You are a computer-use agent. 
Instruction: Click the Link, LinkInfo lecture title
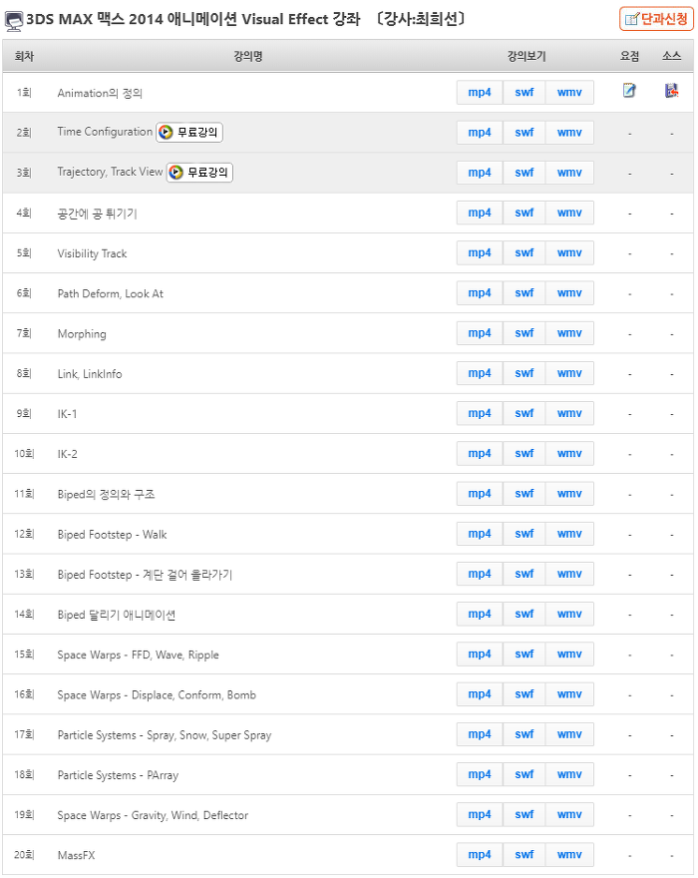(90, 374)
